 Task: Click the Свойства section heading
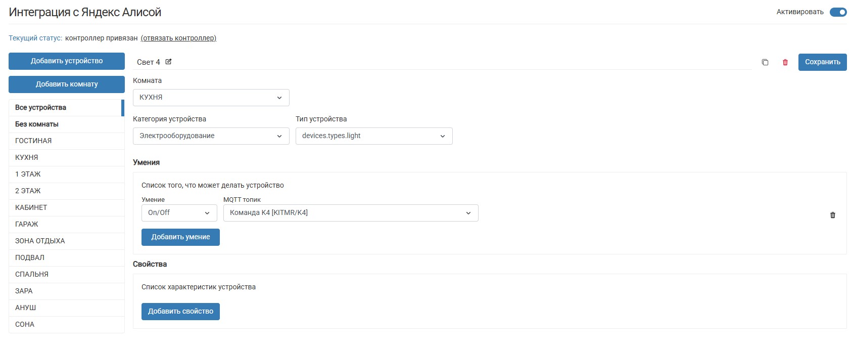150,264
